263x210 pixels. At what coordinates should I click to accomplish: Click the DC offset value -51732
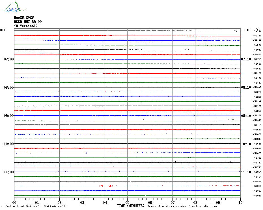(x=257, y=158)
